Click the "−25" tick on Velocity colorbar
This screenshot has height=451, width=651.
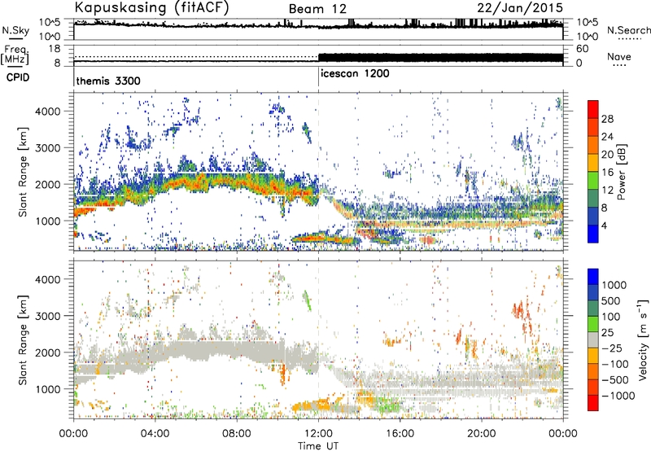point(611,348)
